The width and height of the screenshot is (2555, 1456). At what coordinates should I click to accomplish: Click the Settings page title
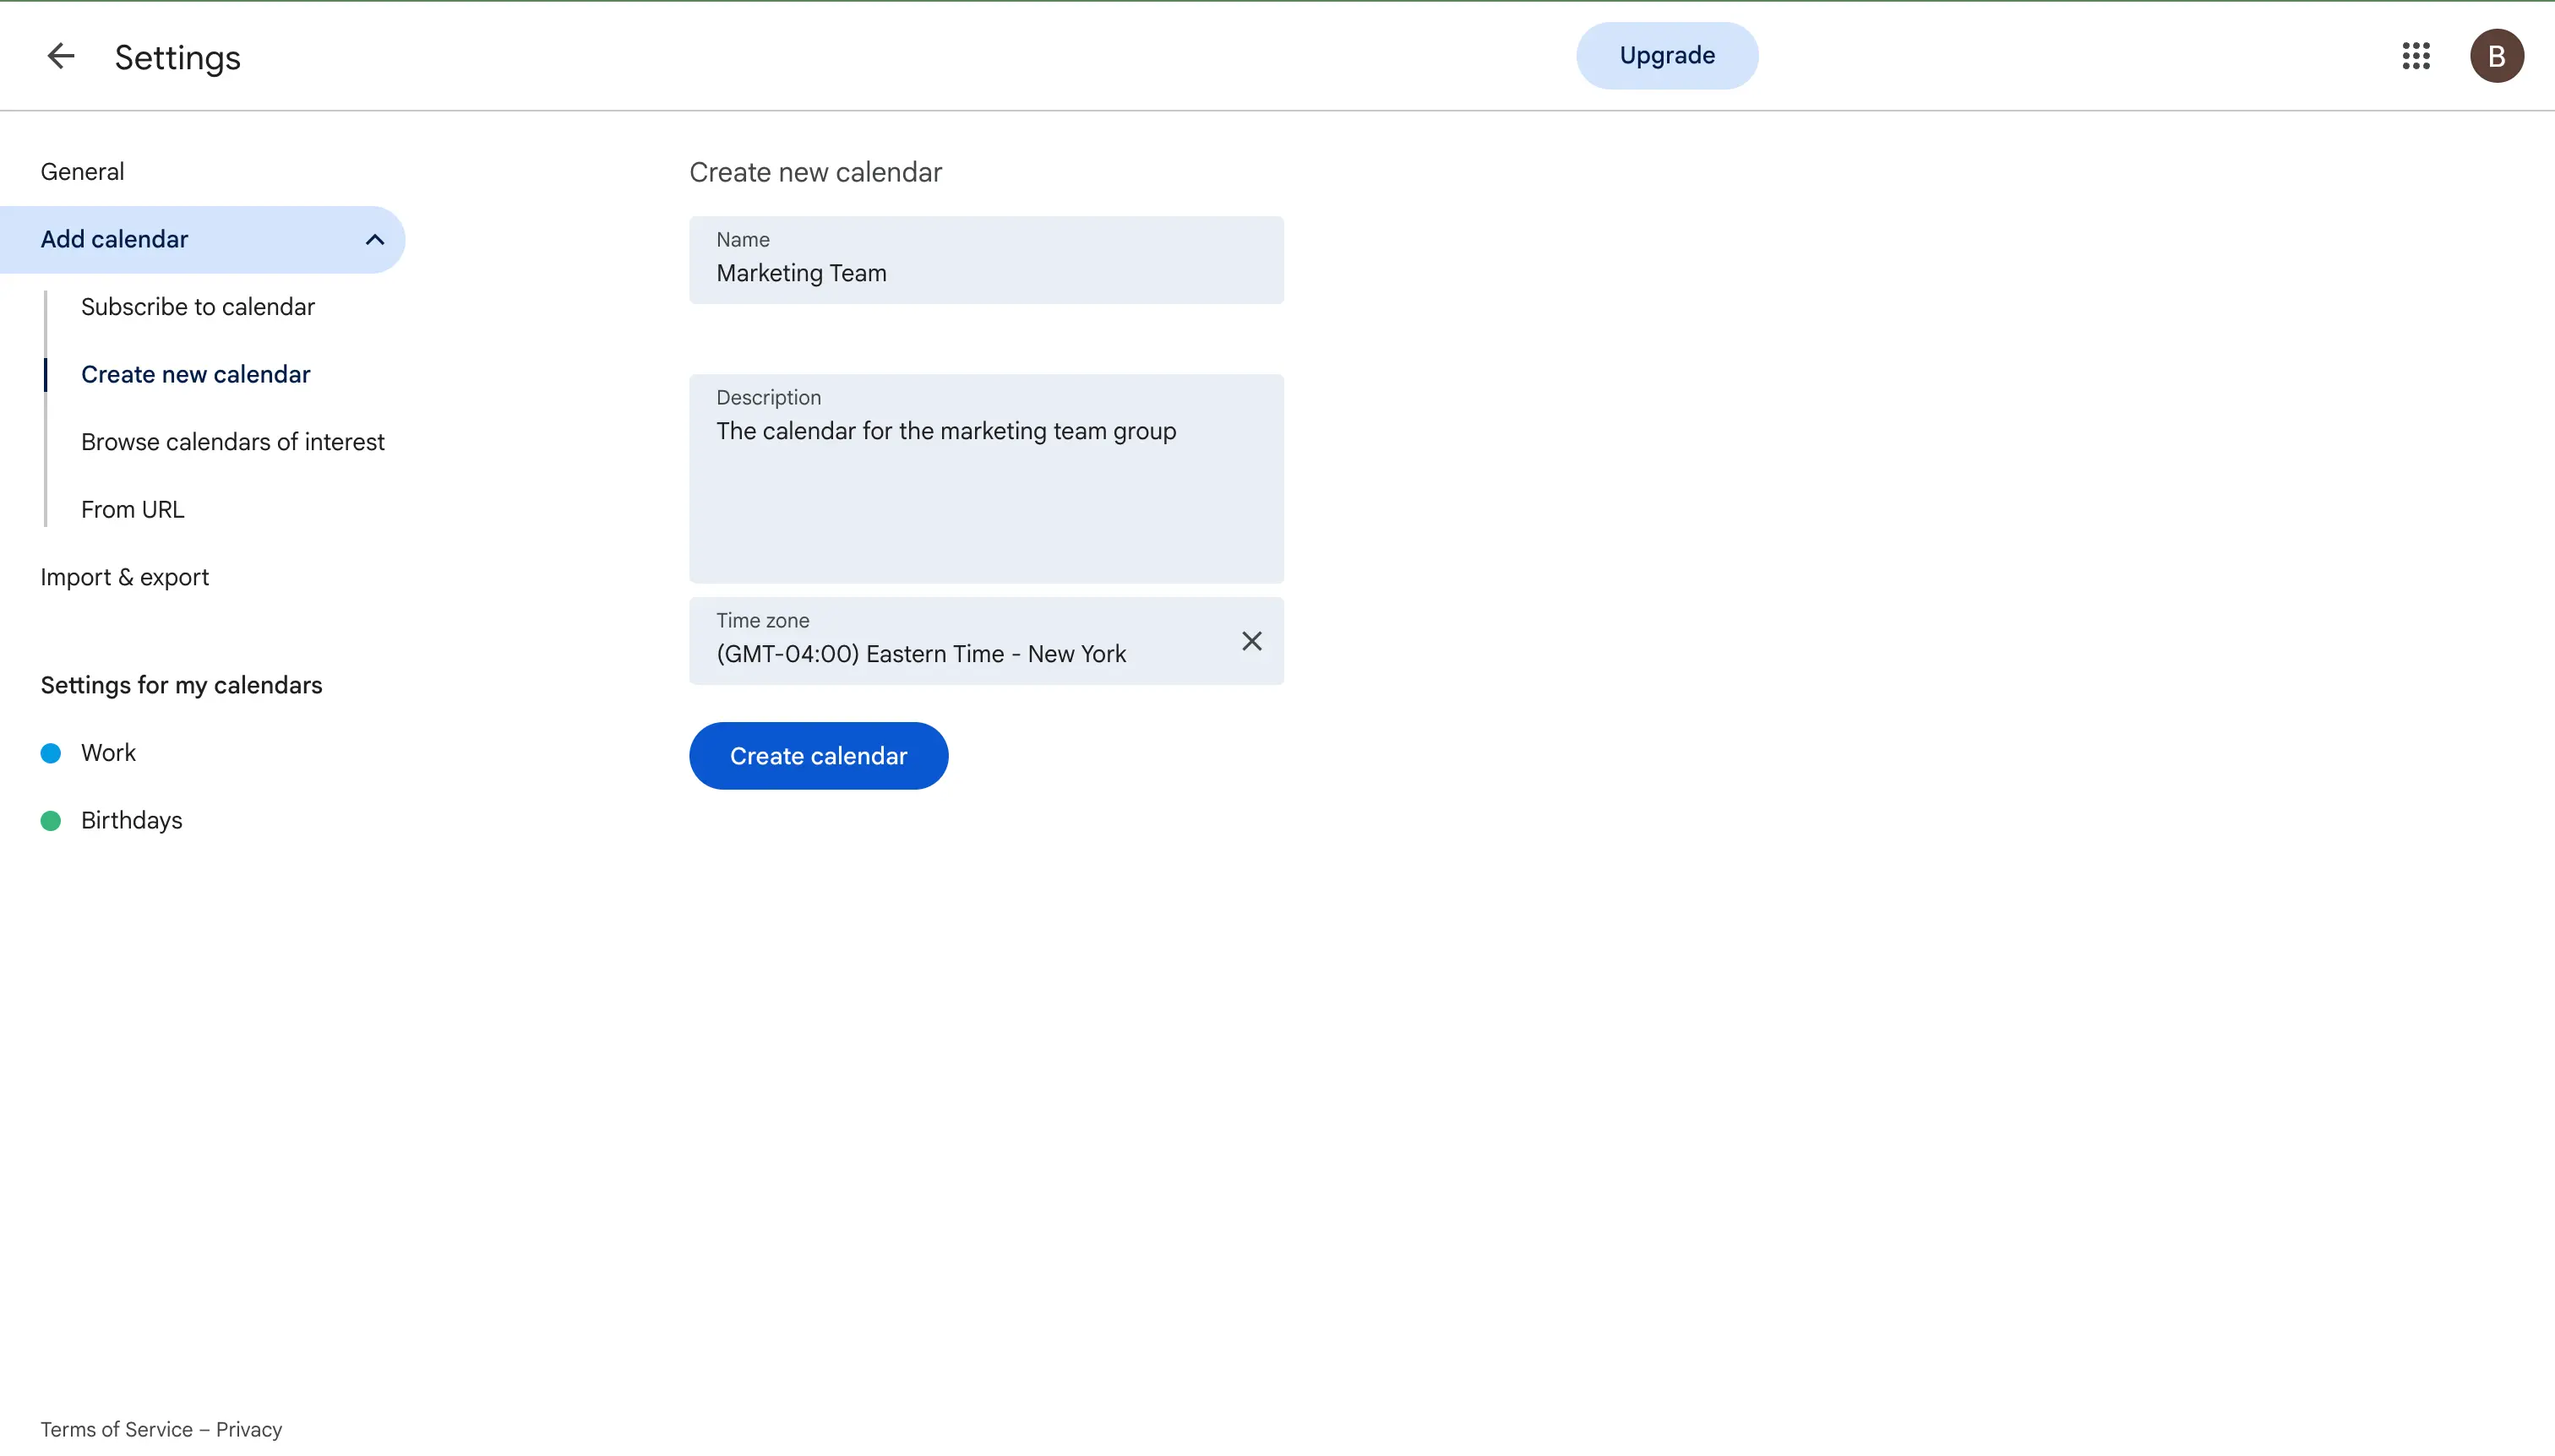tap(177, 57)
